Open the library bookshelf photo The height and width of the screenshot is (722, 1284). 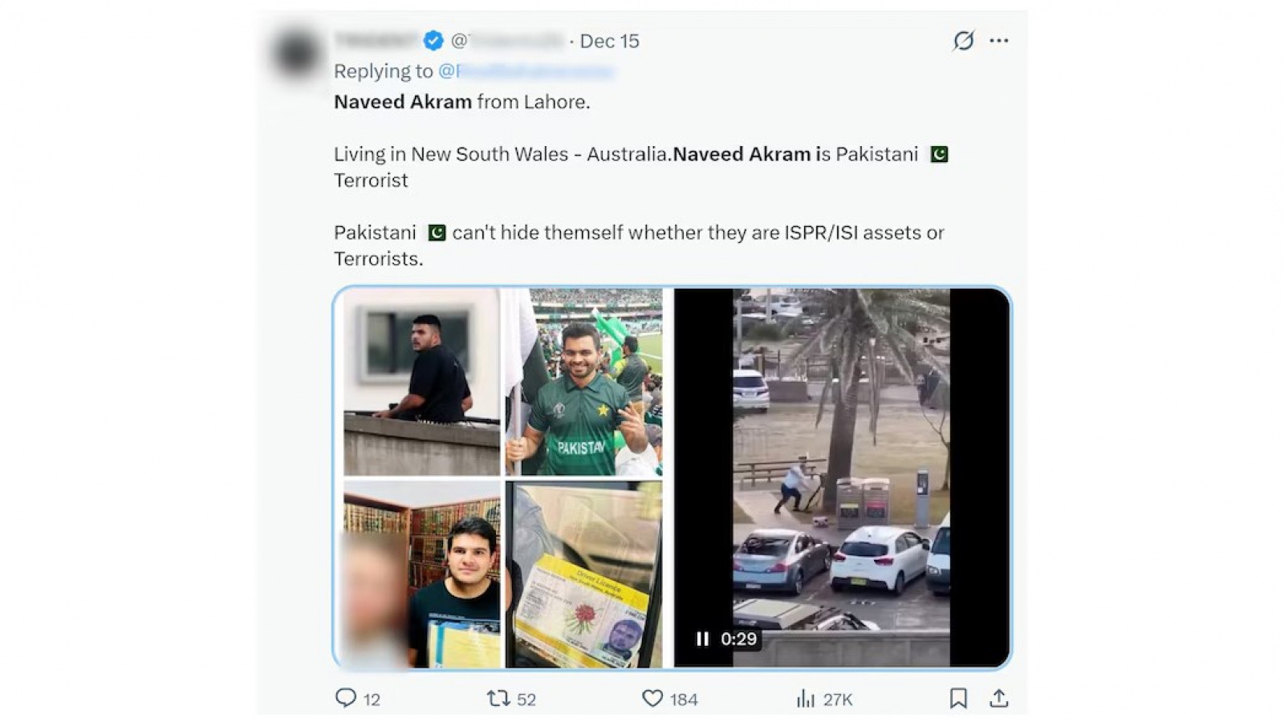tap(422, 574)
